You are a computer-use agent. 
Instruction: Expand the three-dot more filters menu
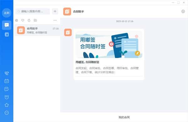click(55, 20)
